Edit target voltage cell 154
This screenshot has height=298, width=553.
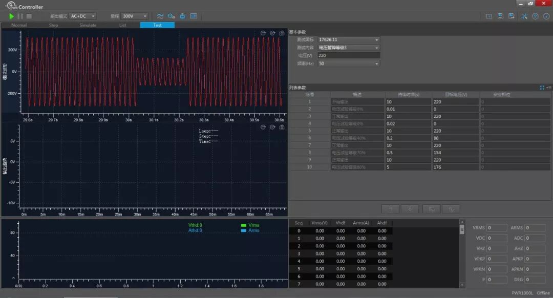456,153
